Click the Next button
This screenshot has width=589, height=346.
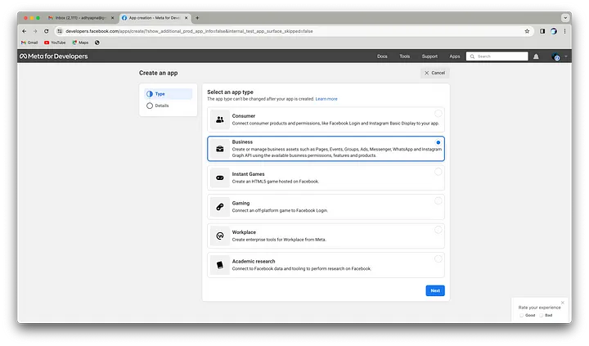pyautogui.click(x=435, y=290)
